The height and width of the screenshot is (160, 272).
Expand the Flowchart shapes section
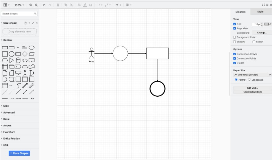(9, 132)
